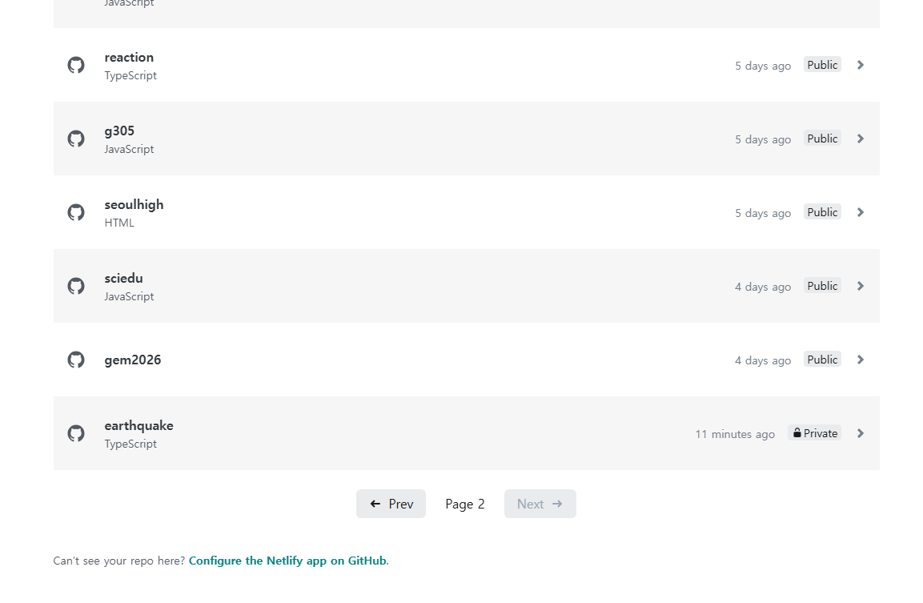Viewport: 923px width, 603px height.
Task: Click 5 days ago on g305 row
Action: [763, 139]
